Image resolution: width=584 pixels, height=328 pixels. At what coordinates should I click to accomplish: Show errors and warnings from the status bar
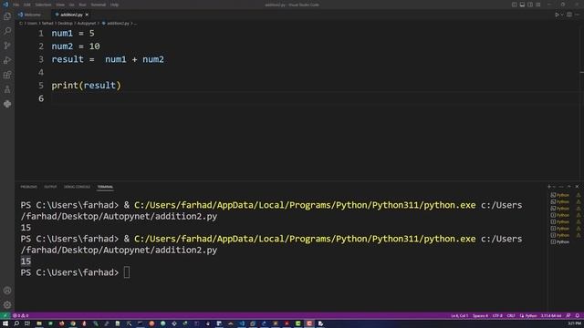20,316
